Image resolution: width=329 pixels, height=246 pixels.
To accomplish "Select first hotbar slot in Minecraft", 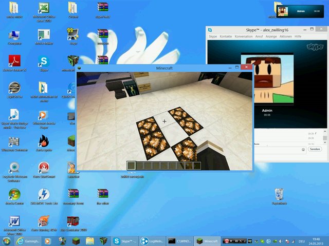I will 131,165.
